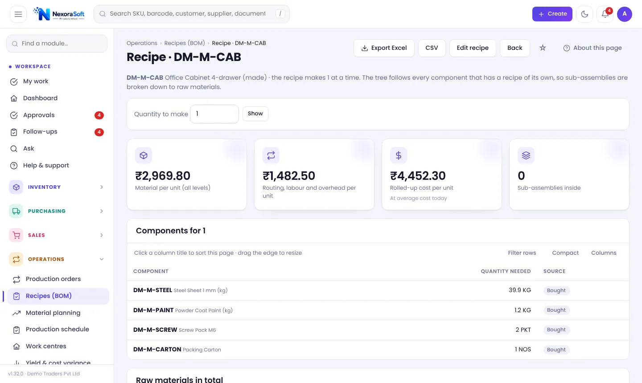Open Filter rows for components

tap(522, 253)
